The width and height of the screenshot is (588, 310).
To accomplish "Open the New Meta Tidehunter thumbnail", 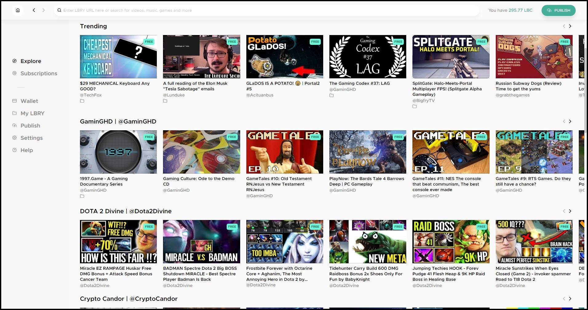I will pyautogui.click(x=368, y=241).
